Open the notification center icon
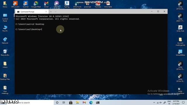Screen dimensions: 187x105 coord(183,102)
